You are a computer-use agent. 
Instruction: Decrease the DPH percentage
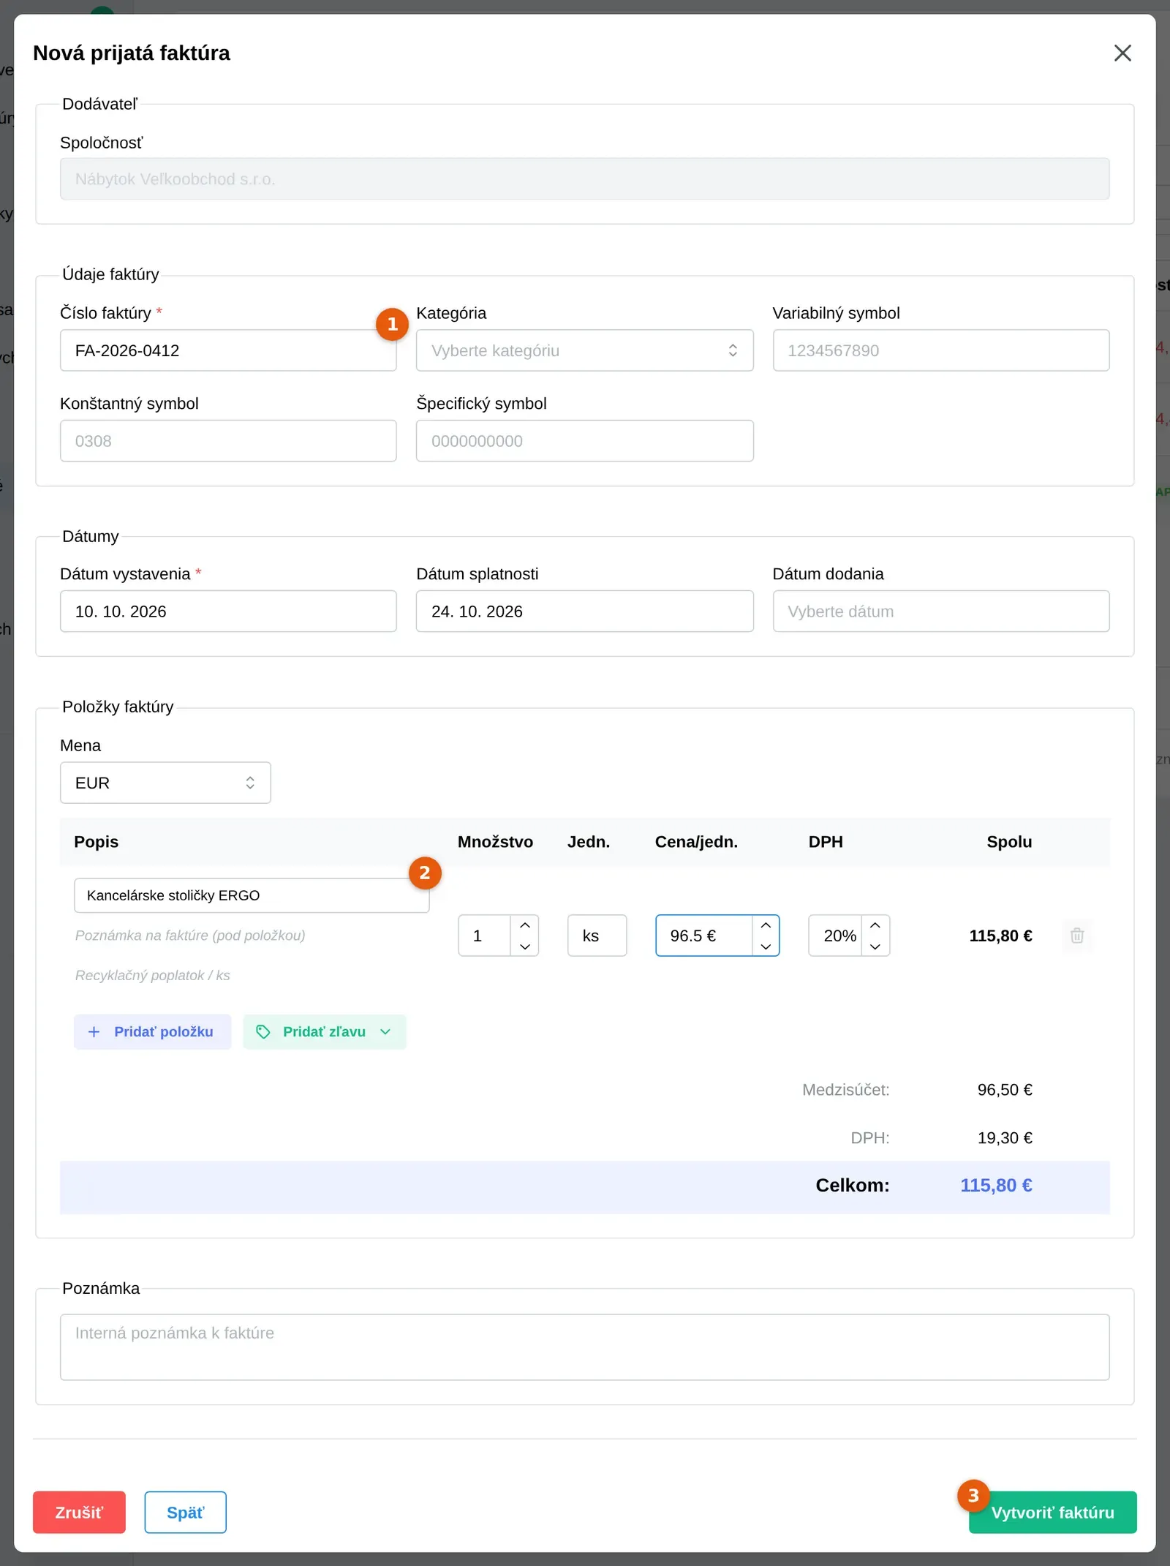(x=875, y=946)
